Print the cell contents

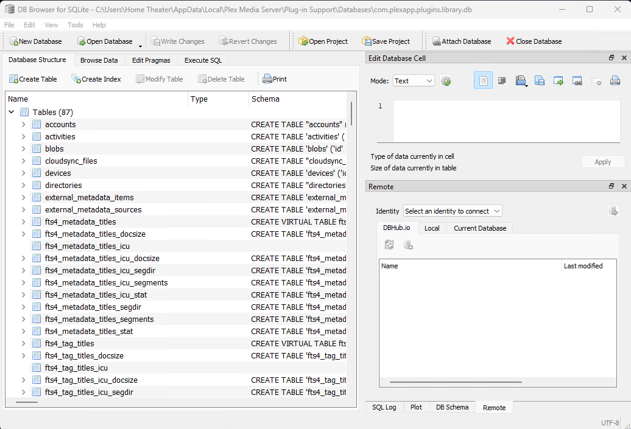coord(615,80)
